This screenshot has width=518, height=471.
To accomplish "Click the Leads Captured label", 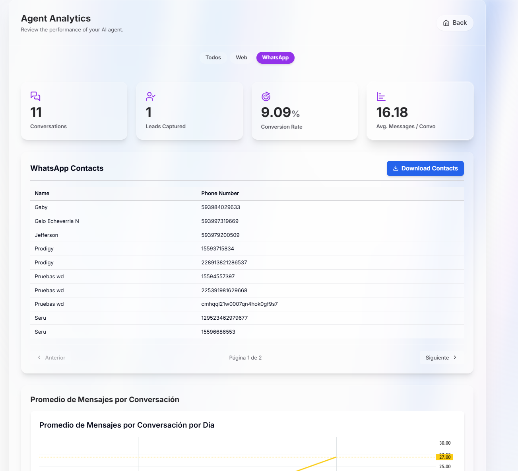I will pos(165,126).
